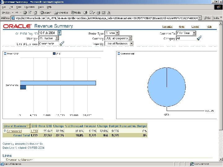Click the drill icon beside Commercial row
This screenshot has height=167, width=223.
pyautogui.click(x=5, y=131)
